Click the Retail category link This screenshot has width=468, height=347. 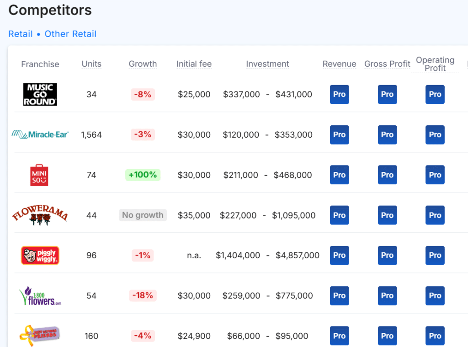coord(20,34)
